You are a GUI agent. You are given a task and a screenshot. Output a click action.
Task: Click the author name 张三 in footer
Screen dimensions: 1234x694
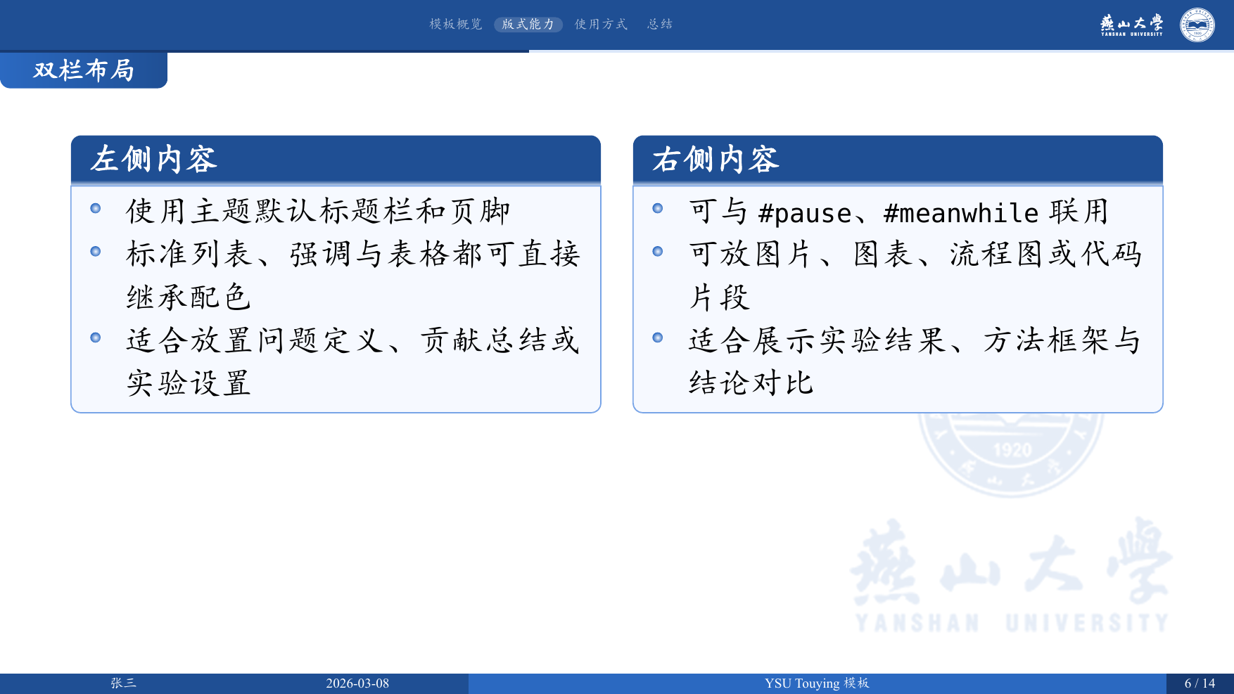point(123,683)
